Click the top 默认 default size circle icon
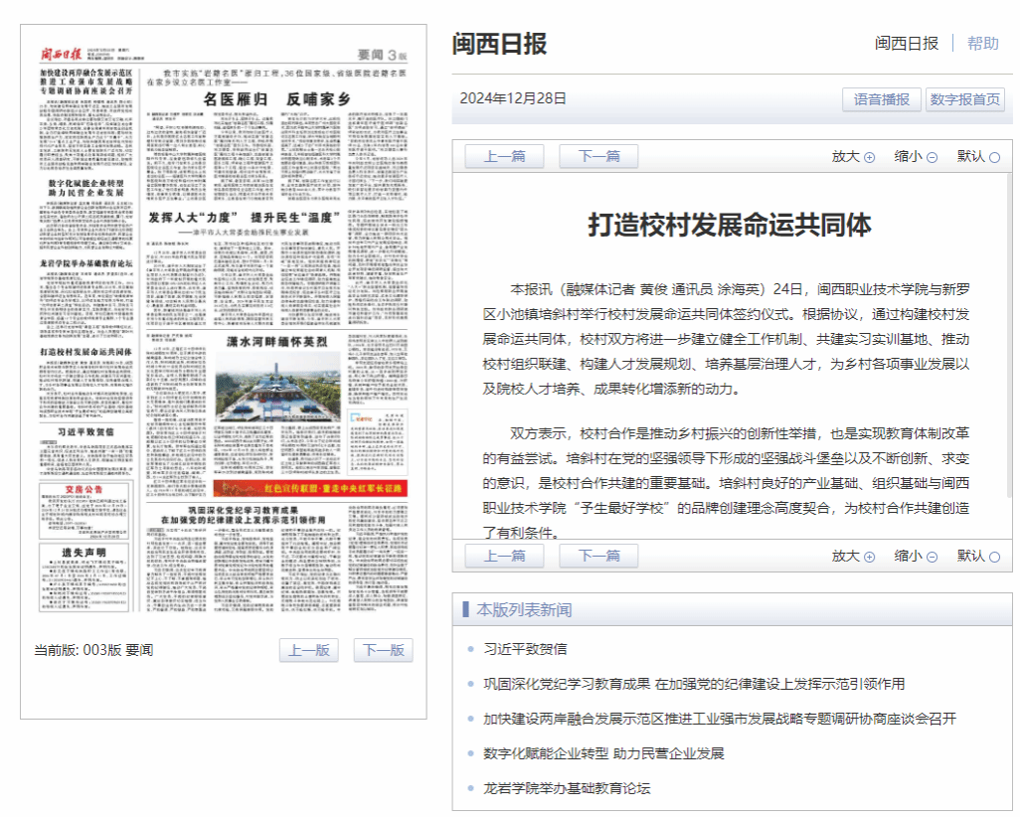The image size is (1020, 817). [x=994, y=157]
